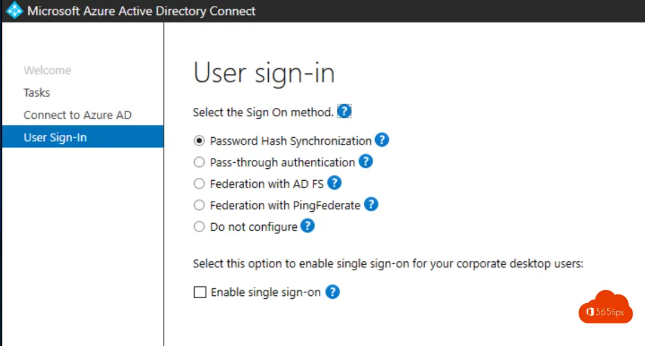This screenshot has height=346, width=645.
Task: Select Federation with PingFederate method
Action: 199,205
